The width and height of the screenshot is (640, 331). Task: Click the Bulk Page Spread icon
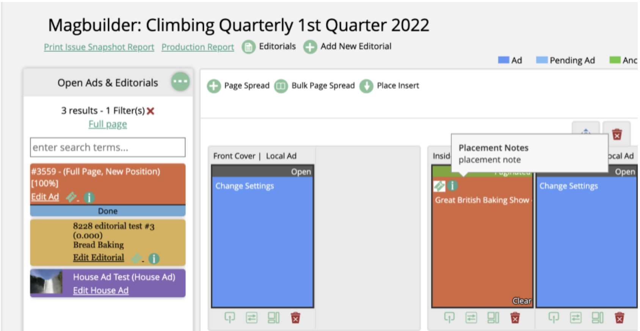pos(281,86)
